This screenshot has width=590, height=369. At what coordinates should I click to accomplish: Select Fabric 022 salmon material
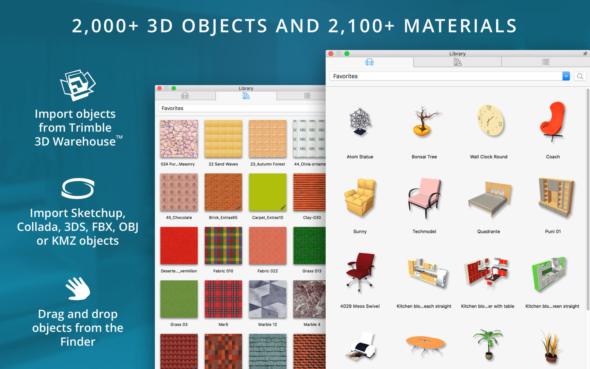(x=268, y=246)
